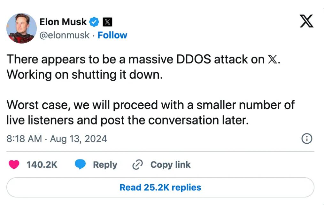Open Read 25.2K replies button

coord(160,187)
